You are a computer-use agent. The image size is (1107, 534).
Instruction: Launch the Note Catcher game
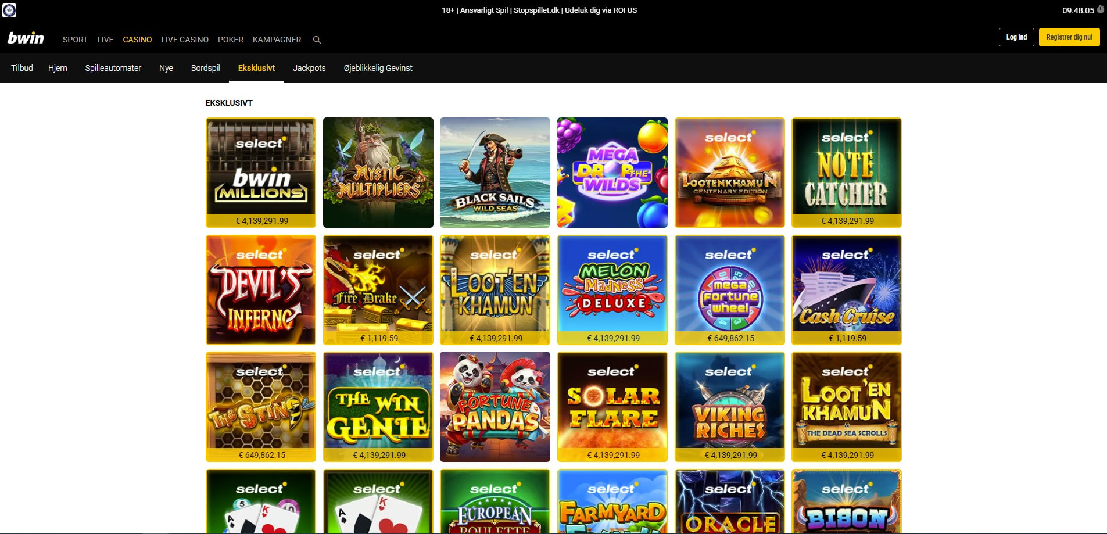point(847,173)
